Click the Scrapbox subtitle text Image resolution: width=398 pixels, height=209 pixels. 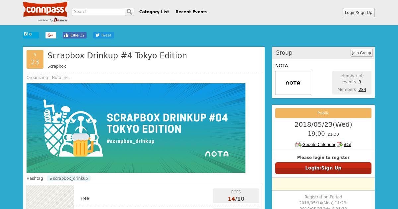click(x=57, y=66)
